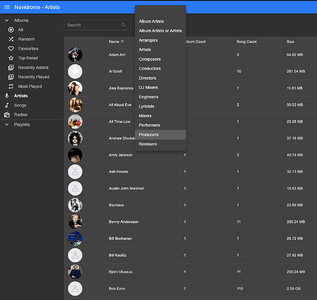This screenshot has width=317, height=300.
Task: Pick Engineers in role dropdown
Action: (161, 97)
